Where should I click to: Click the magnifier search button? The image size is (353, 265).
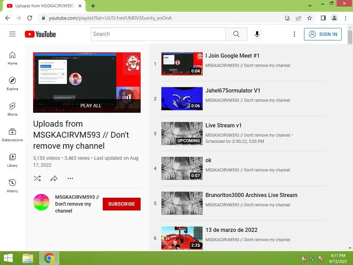tap(236, 34)
